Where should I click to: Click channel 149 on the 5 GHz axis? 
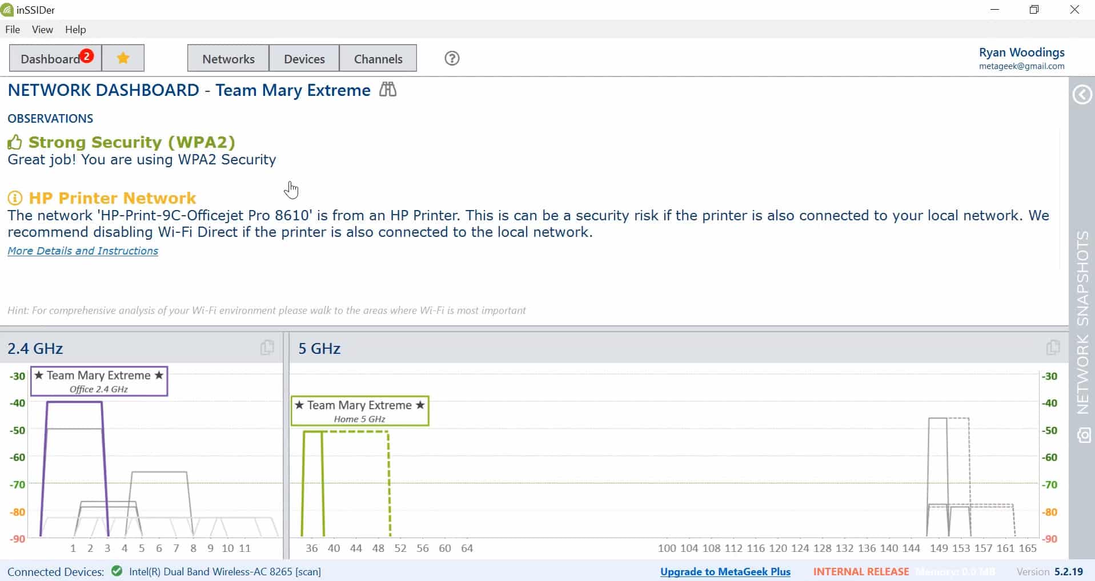point(938,548)
